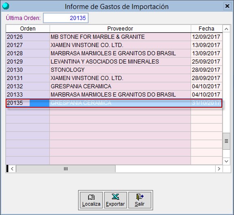Select order 20132 cell
Screen dimensions: 234x215
28,86
